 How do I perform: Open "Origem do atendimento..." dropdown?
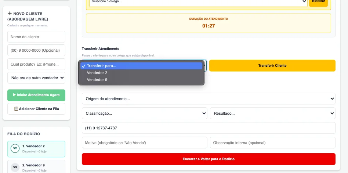click(x=209, y=99)
